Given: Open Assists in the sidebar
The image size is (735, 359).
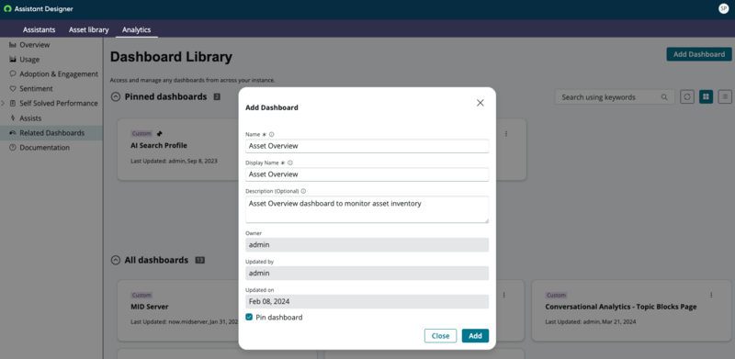Looking at the screenshot, I should click(x=30, y=118).
